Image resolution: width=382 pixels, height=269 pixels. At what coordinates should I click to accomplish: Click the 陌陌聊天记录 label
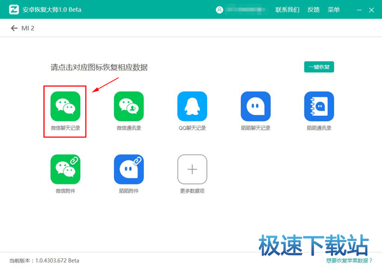(255, 128)
